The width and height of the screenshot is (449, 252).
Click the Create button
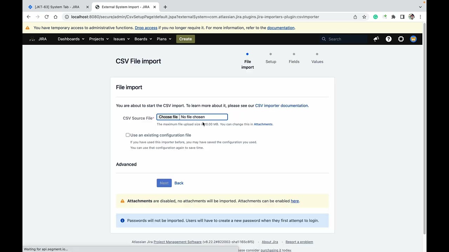point(186,39)
